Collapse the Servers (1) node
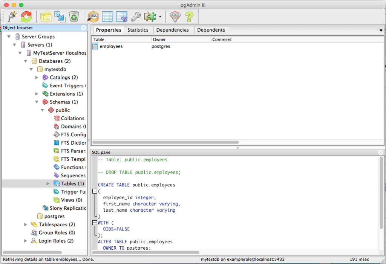This screenshot has height=264, width=386. pos(15,45)
